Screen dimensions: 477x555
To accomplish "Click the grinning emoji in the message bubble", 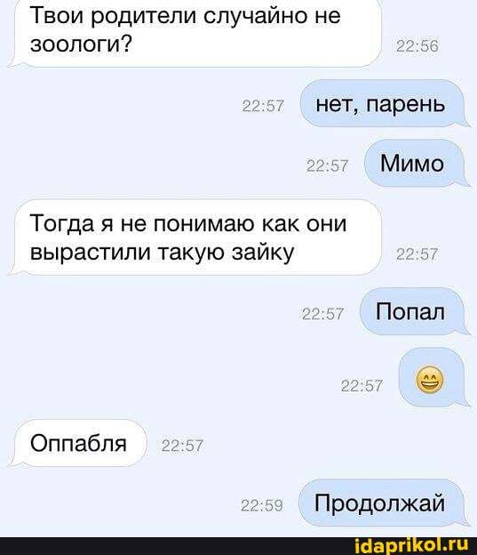I will tap(430, 381).
